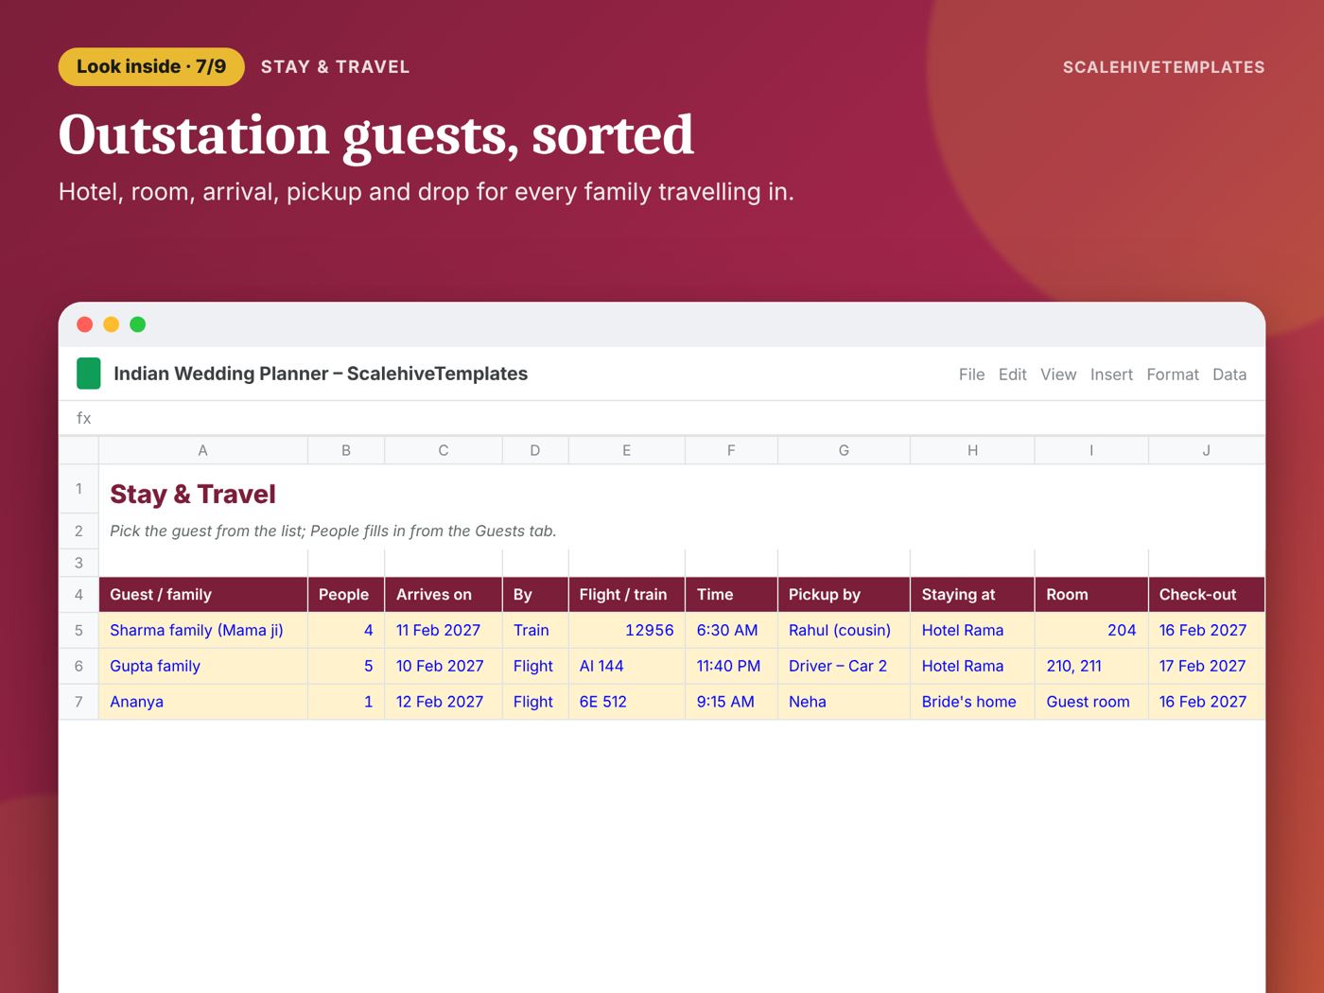
Task: Click the fx formula bar
Action: pyautogui.click(x=662, y=418)
